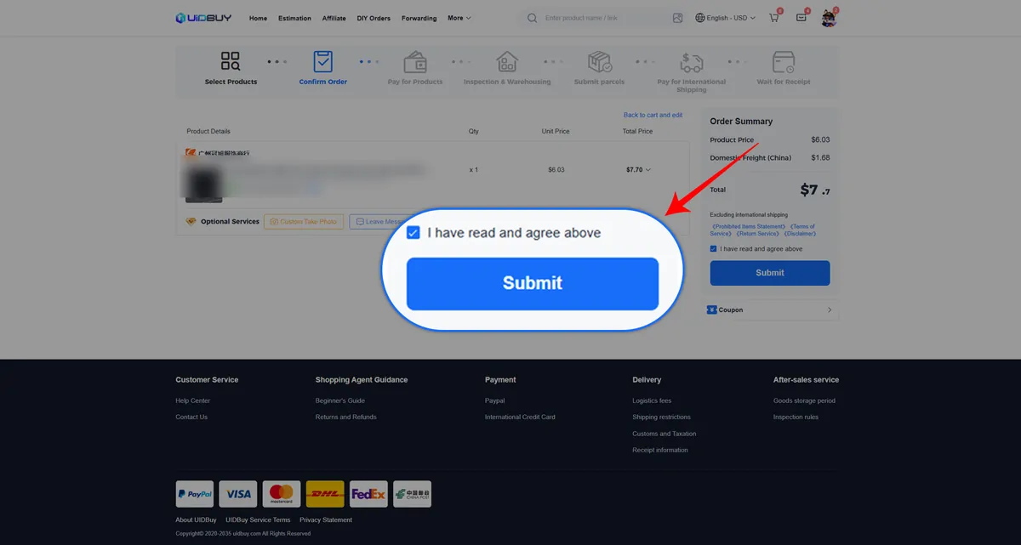Click the Select Products step icon
The height and width of the screenshot is (545, 1021).
pos(231,61)
